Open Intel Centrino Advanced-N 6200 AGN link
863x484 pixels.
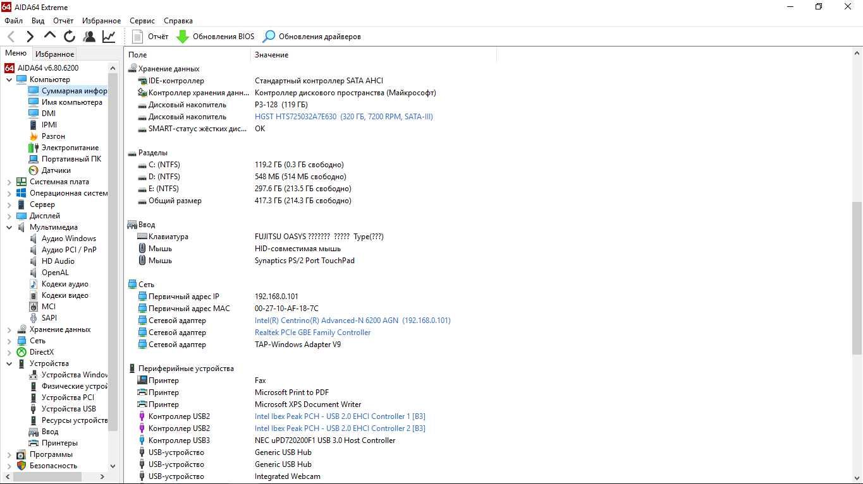point(353,321)
